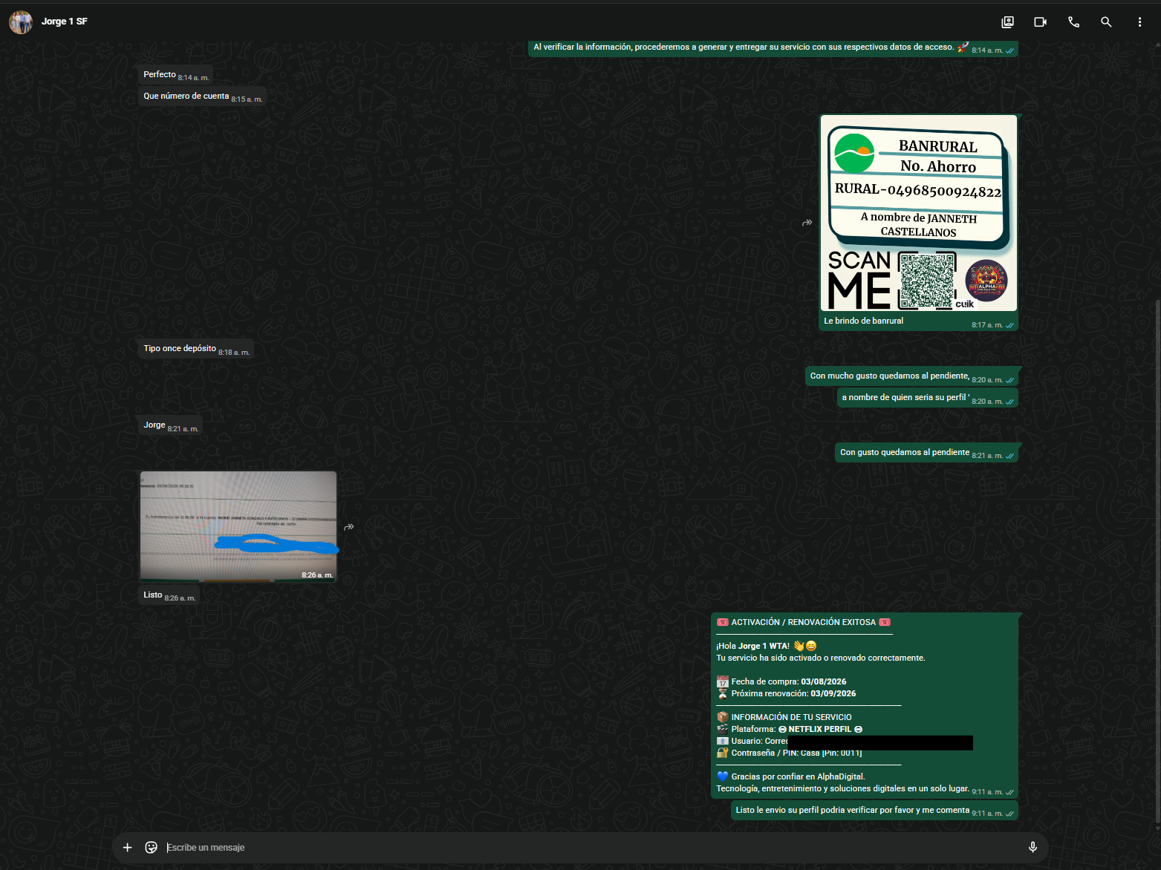Click the 'Tecnología, entretenimiento y soluciones digitales' line
This screenshot has width=1161, height=870.
pos(842,788)
